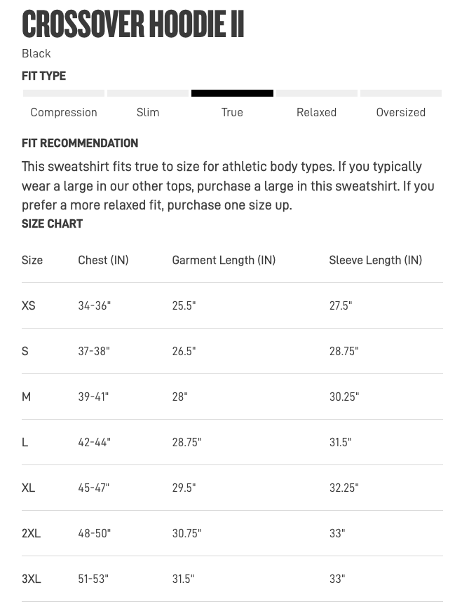The height and width of the screenshot is (606, 469).
Task: Click the Crossover Hoodie II title
Action: (x=133, y=24)
